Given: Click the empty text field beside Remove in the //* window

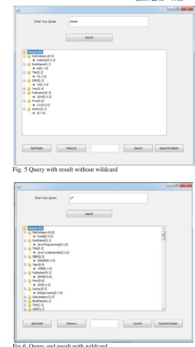Looking at the screenshot, I should click(x=104, y=323).
